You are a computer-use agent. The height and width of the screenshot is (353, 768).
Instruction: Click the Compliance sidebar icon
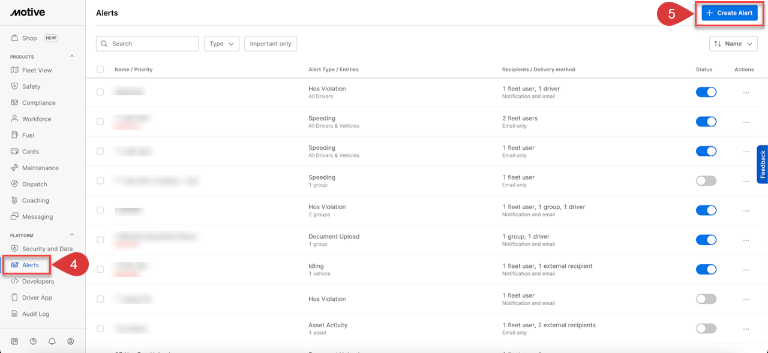(15, 102)
